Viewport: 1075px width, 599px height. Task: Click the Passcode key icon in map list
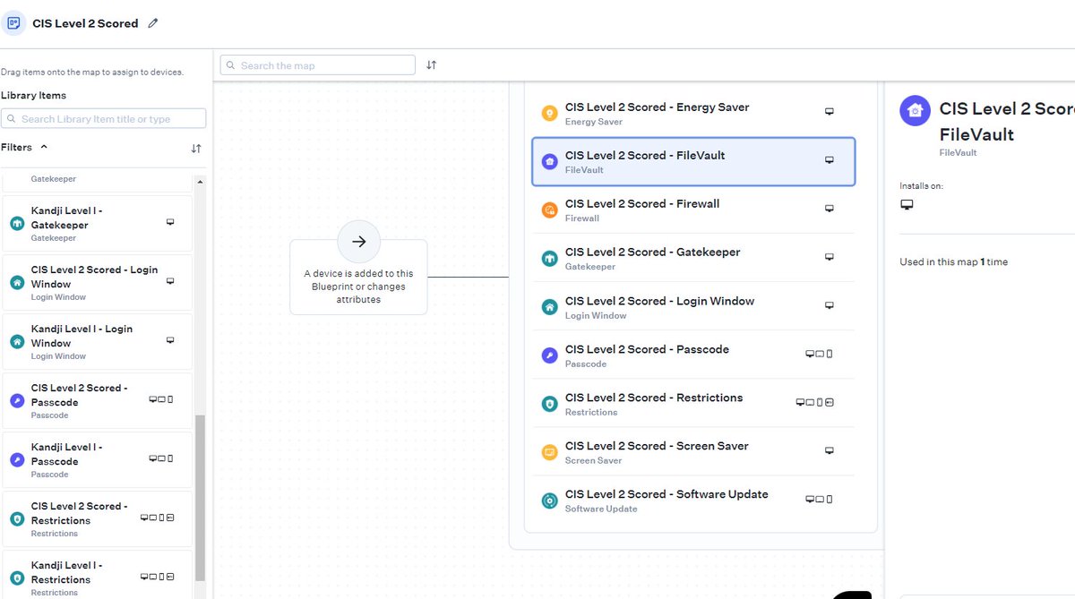click(550, 355)
